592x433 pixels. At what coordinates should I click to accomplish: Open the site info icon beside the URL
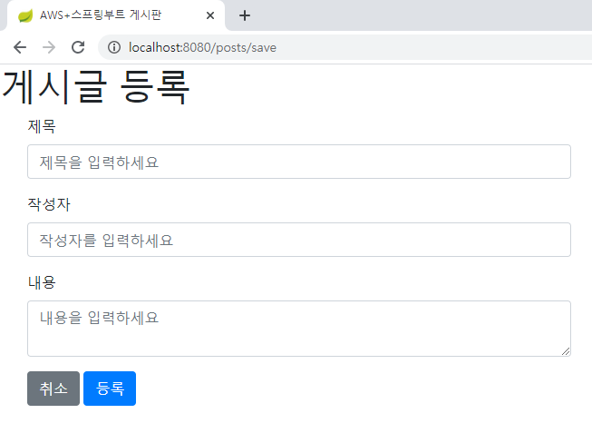(114, 47)
